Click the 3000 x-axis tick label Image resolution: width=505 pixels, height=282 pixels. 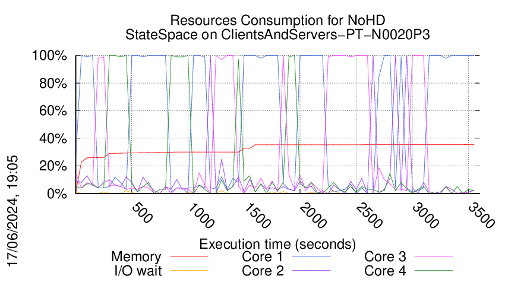[425, 216]
